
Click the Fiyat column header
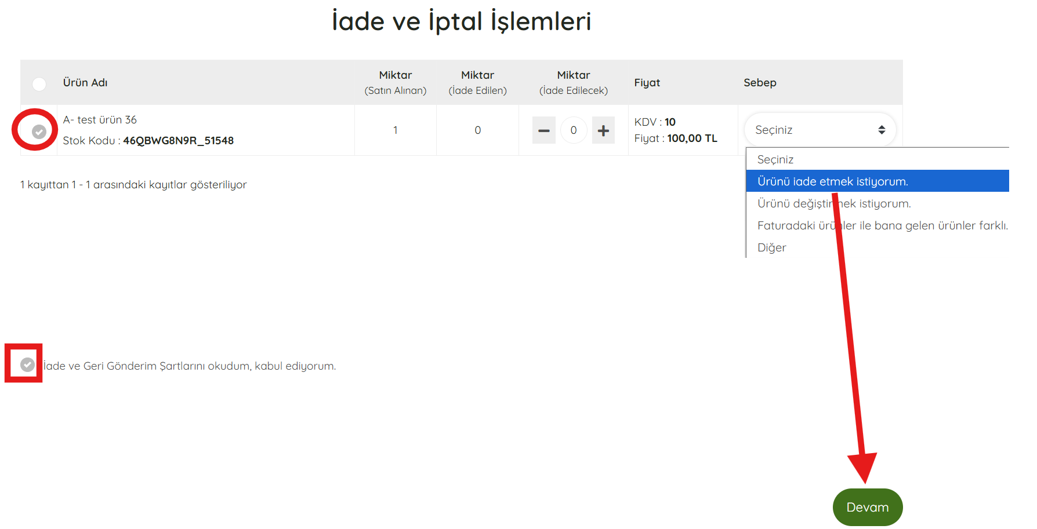pyautogui.click(x=647, y=82)
